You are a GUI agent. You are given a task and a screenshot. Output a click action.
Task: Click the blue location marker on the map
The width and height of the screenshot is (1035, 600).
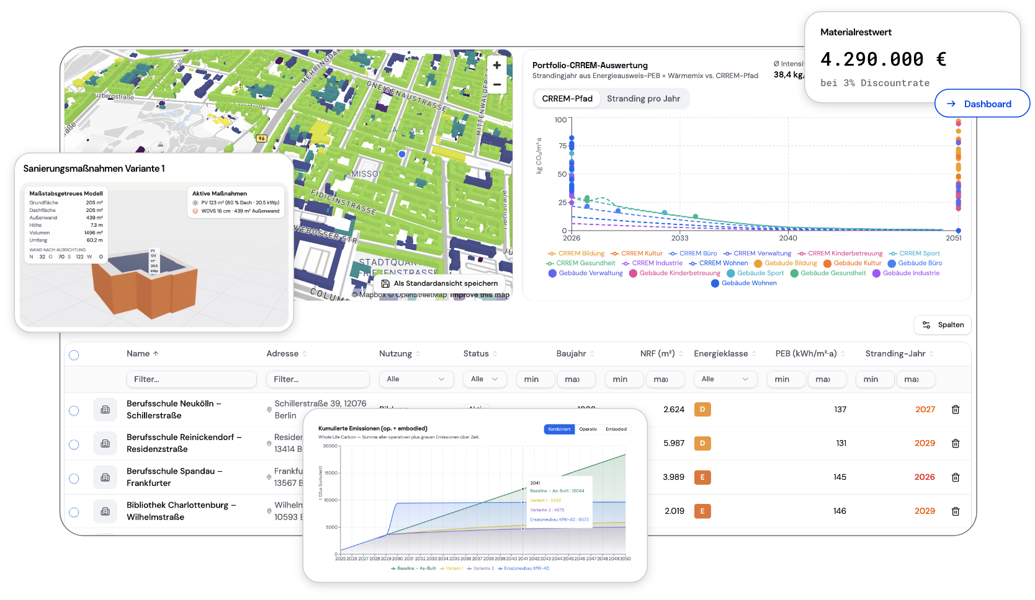point(402,154)
